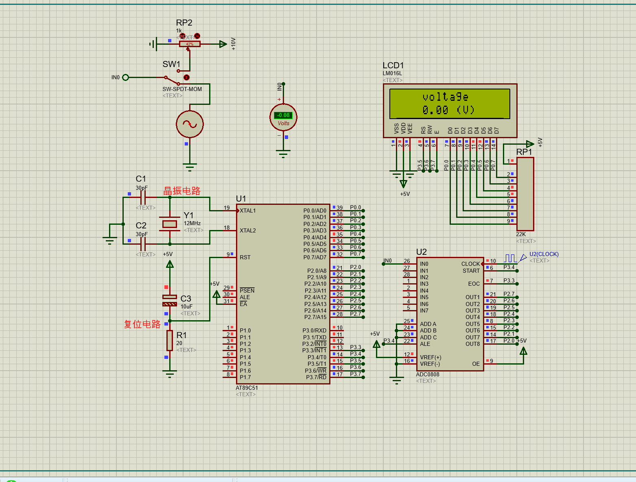
Task: Click the LCD1 reference label
Action: 393,65
